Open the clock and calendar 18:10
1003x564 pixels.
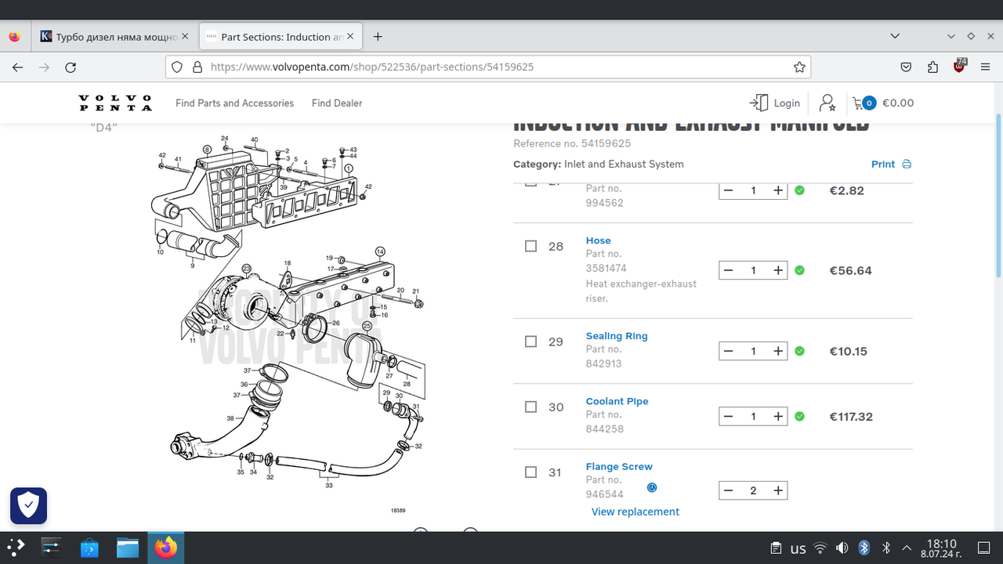tap(941, 548)
